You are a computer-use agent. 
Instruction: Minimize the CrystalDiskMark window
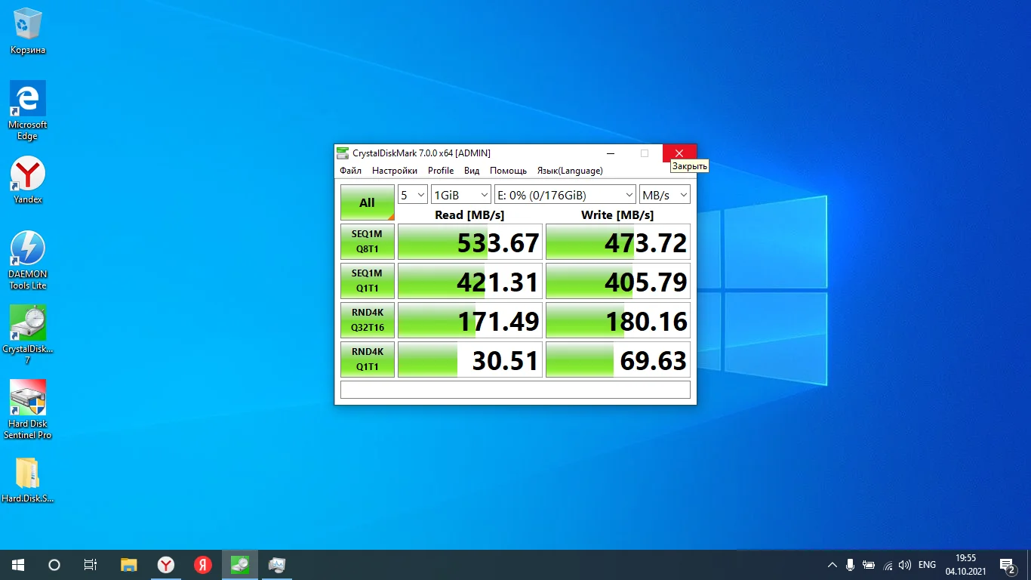610,153
